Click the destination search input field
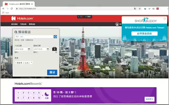This screenshot has width=169, height=105. [34, 37]
